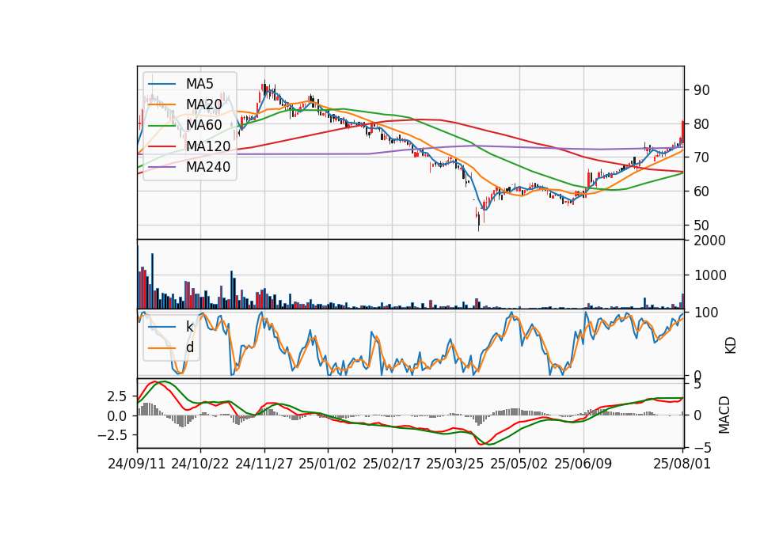760x546 pixels.
Task: Click the price axis value 60
Action: [702, 191]
